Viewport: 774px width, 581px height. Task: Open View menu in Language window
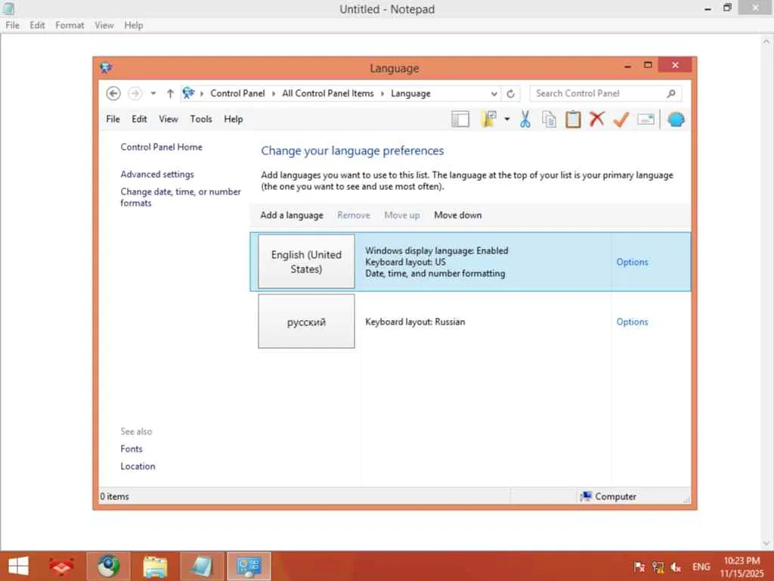coord(169,119)
